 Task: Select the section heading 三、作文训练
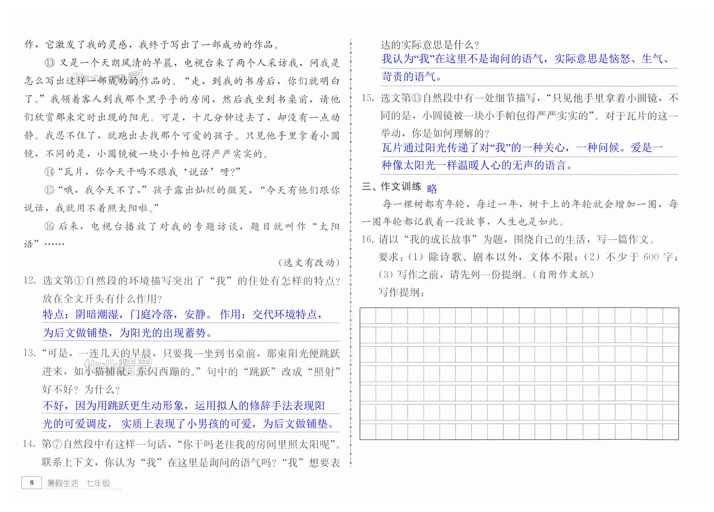391,187
